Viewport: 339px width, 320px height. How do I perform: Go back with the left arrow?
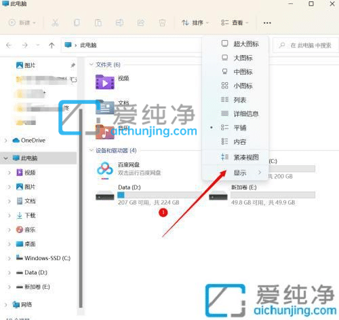[9, 46]
